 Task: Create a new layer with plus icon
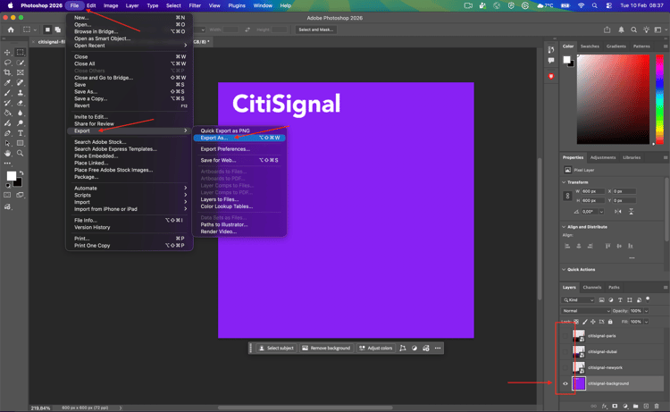(646, 406)
